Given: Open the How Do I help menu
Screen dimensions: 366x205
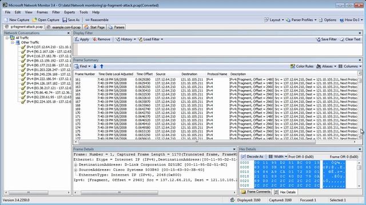Looking at the screenshot, I should click(351, 20).
